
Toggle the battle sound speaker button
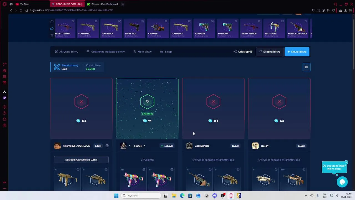point(306,67)
